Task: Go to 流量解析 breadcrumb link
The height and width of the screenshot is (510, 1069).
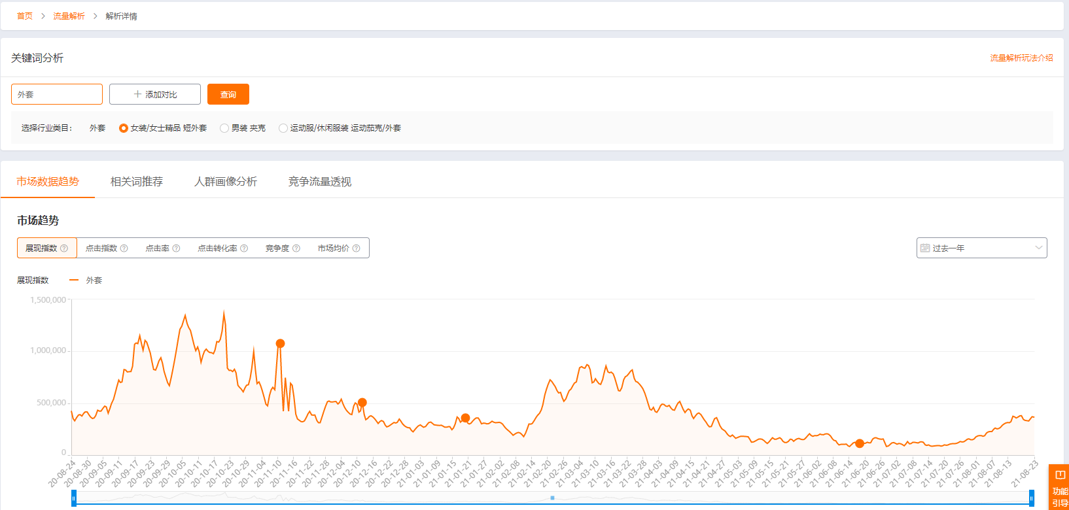Action: click(69, 16)
